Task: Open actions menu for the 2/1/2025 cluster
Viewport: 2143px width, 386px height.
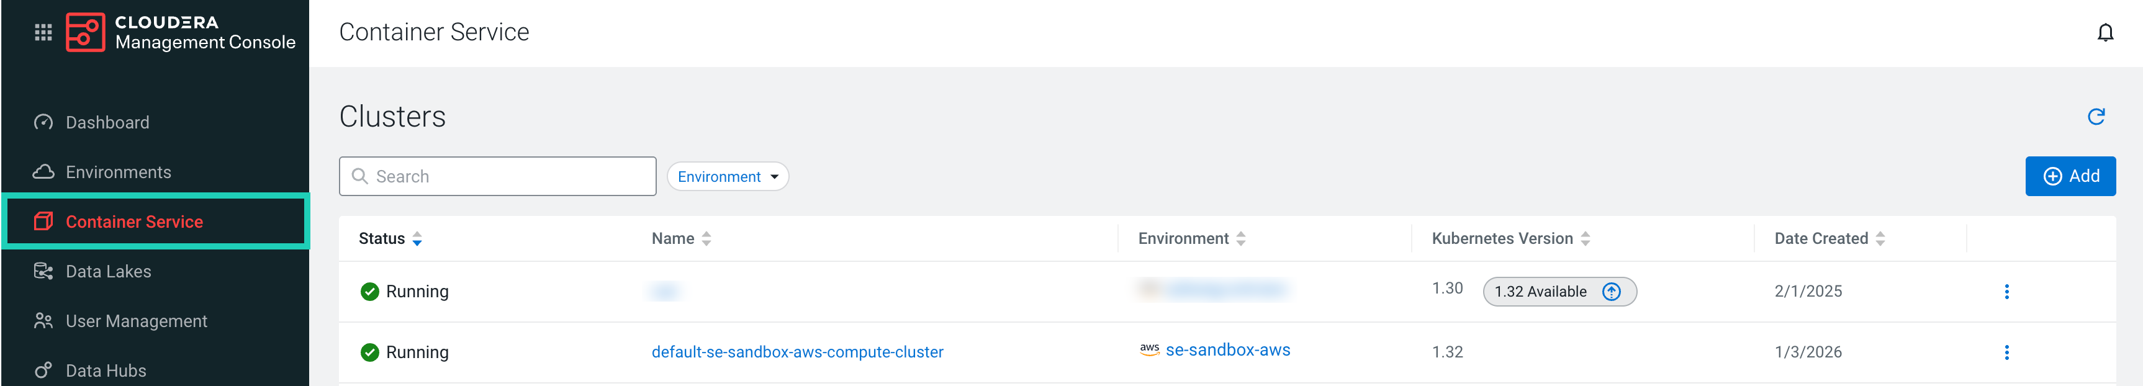Action: coord(2006,292)
